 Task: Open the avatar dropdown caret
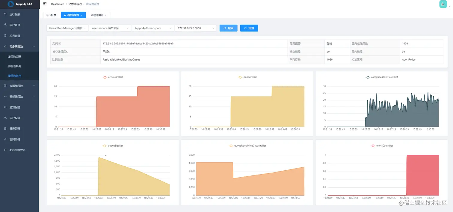click(450, 6)
